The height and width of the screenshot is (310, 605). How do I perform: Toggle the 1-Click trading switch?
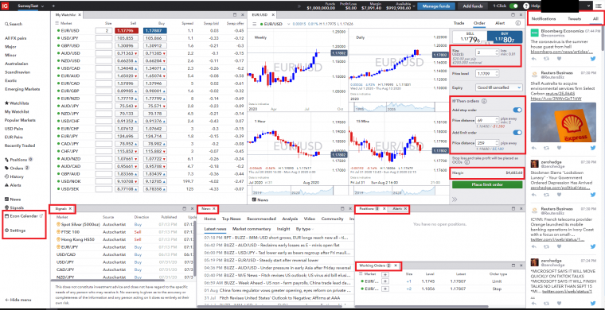[513, 6]
